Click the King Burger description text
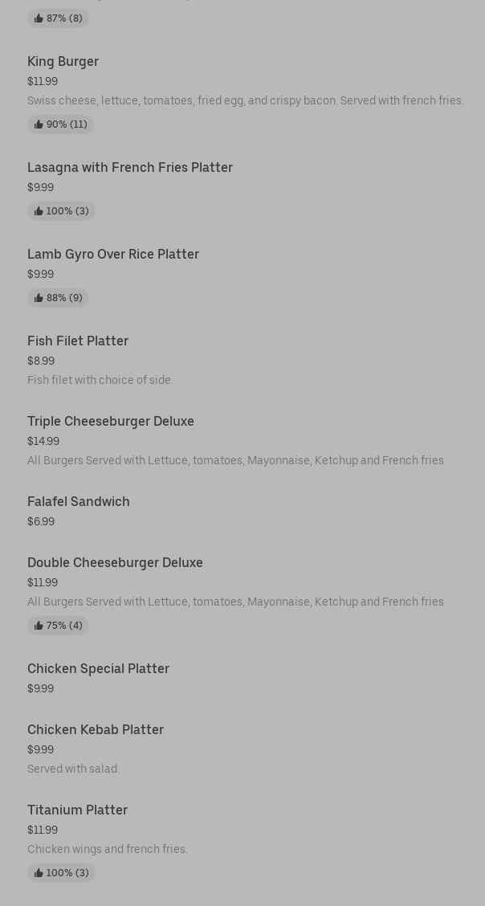 click(245, 100)
